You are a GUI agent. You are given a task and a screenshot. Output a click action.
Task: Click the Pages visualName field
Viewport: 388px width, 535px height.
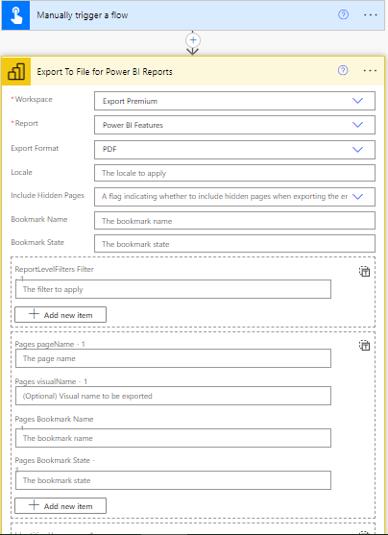[173, 396]
